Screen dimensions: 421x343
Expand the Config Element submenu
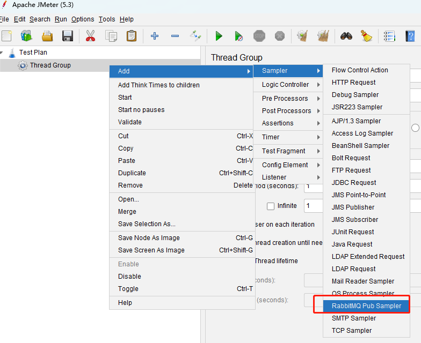[288, 165]
